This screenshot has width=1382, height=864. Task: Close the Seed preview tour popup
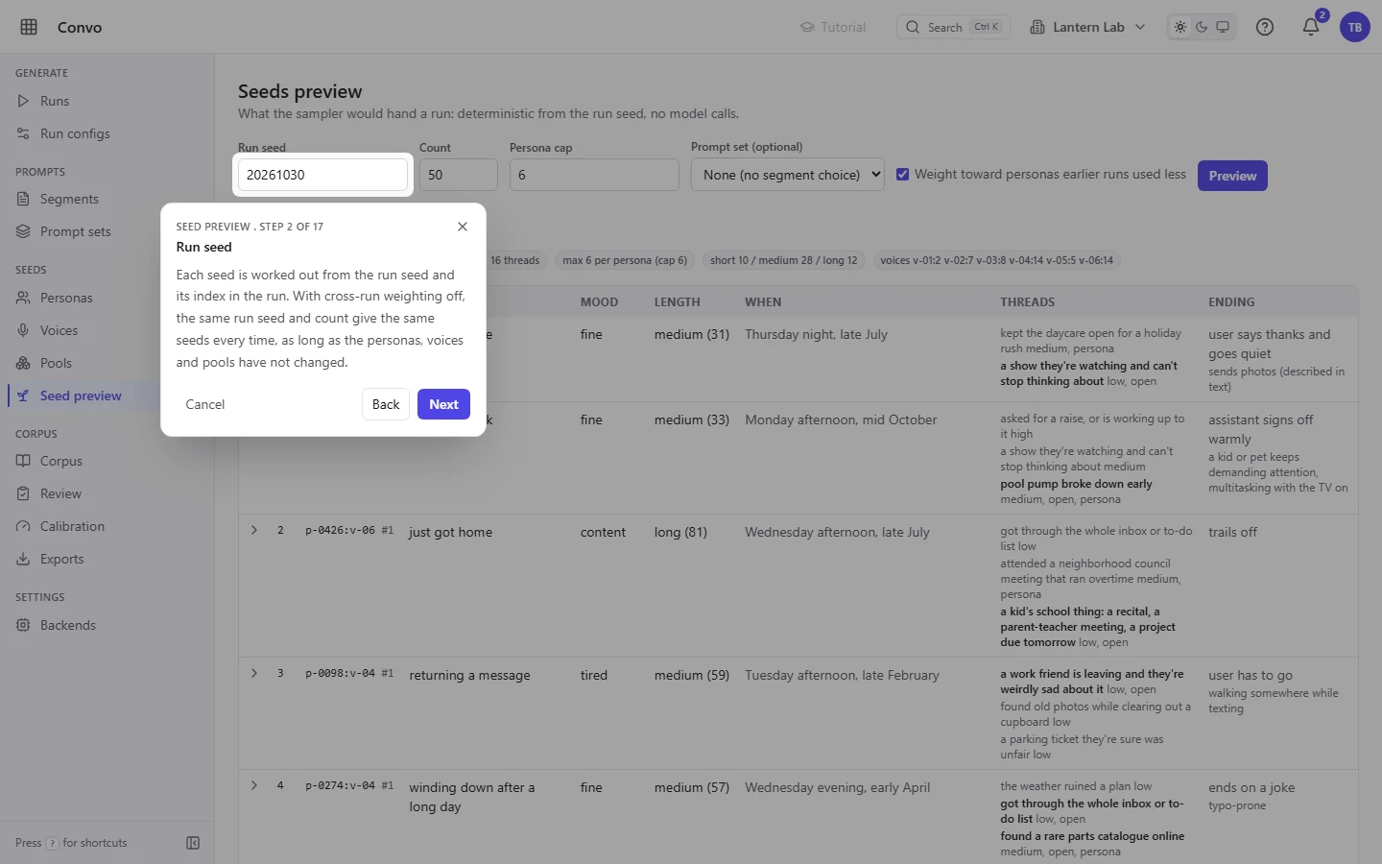[463, 227]
